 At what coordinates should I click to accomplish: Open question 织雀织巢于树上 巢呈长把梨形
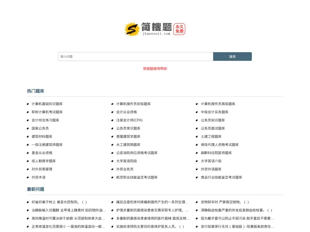(x=59, y=202)
